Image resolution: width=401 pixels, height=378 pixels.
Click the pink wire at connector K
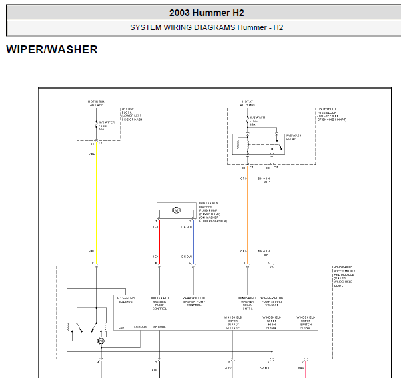pyautogui.click(x=306, y=369)
